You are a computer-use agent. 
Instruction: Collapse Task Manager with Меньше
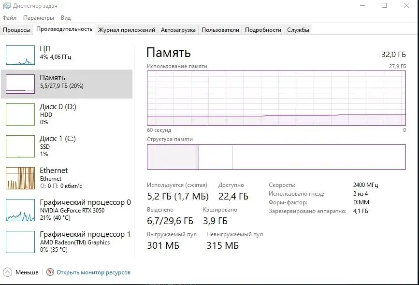click(x=21, y=272)
